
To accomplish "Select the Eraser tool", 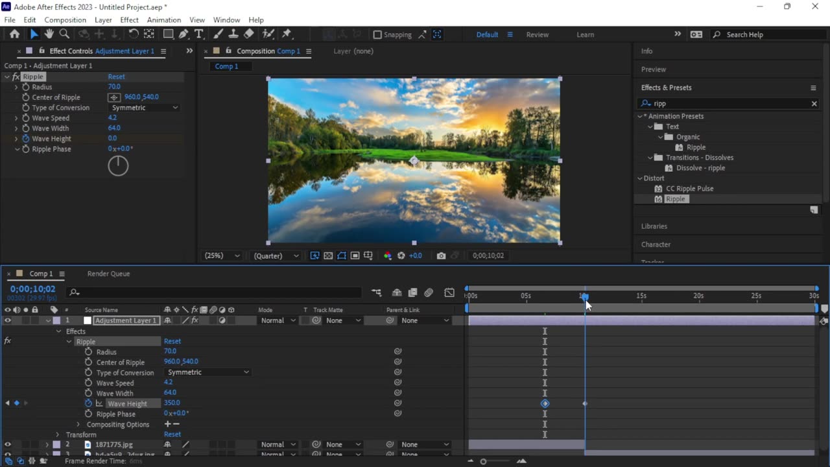I will (x=249, y=34).
